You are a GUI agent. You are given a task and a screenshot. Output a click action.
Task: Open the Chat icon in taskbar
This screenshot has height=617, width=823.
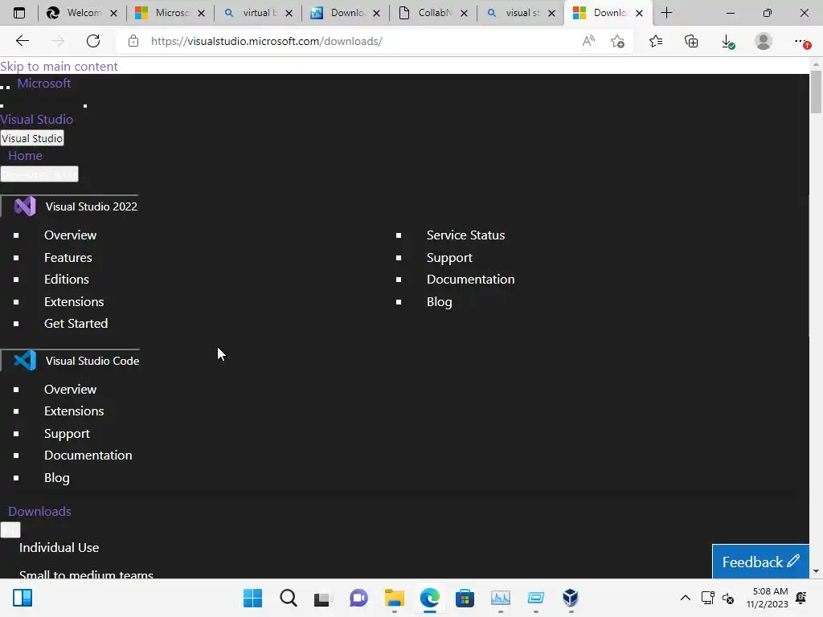358,598
